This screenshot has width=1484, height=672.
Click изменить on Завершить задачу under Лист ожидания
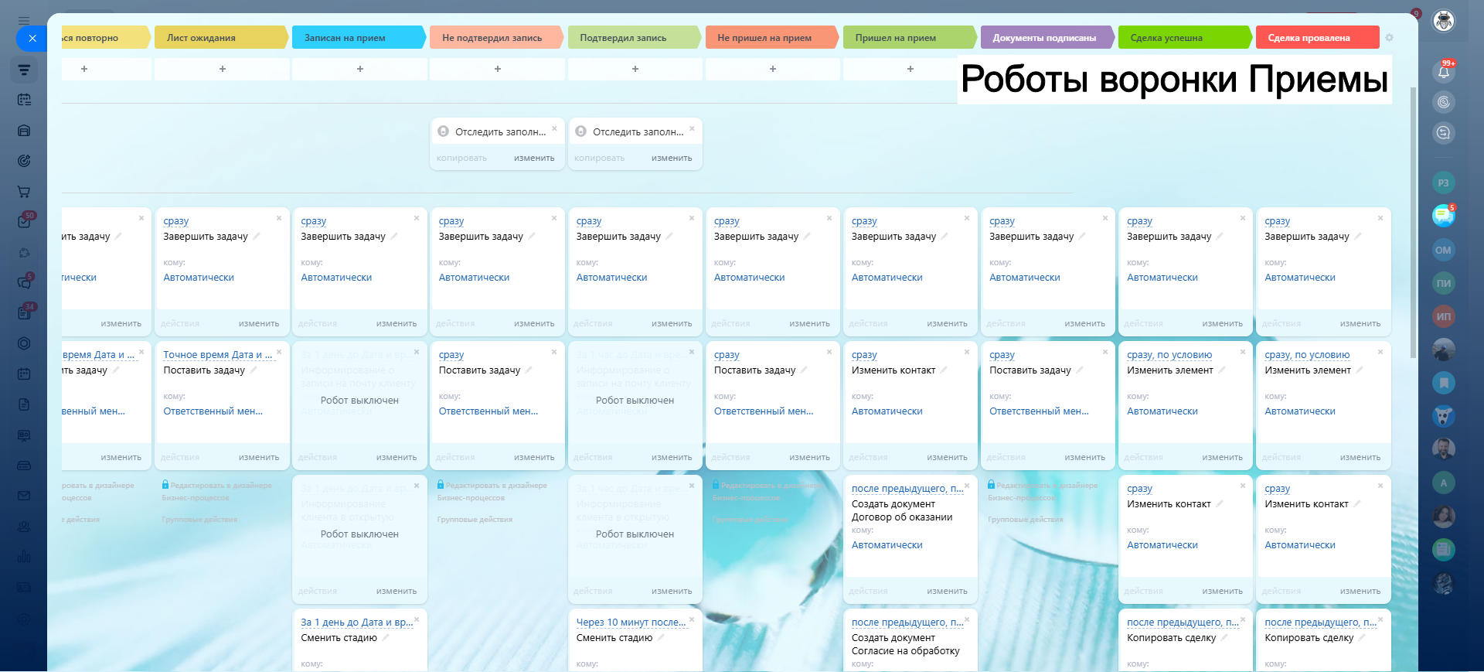tap(259, 324)
